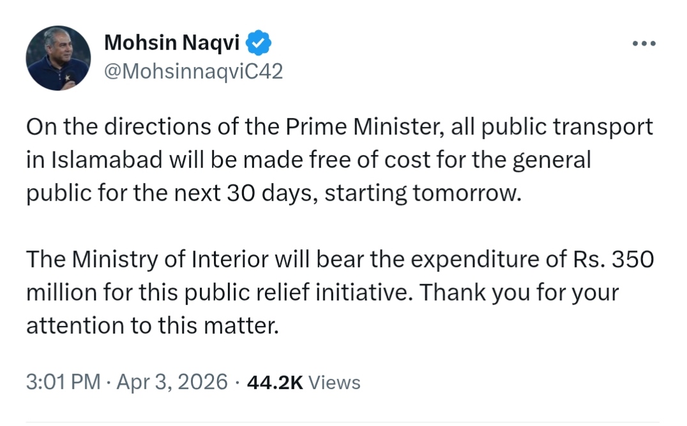
Task: Click the Views label
Action: tap(335, 382)
